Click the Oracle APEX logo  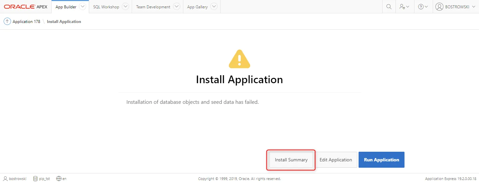pos(26,7)
